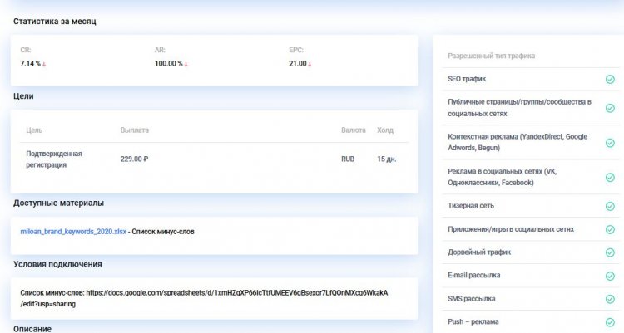Click the checkmark beside E-mail рассылка

click(x=610, y=275)
